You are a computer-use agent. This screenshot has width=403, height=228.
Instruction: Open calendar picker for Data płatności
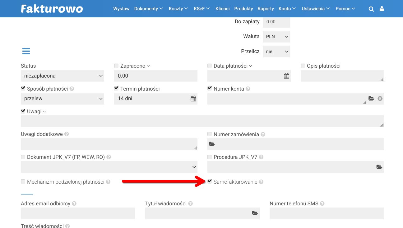pyautogui.click(x=286, y=76)
